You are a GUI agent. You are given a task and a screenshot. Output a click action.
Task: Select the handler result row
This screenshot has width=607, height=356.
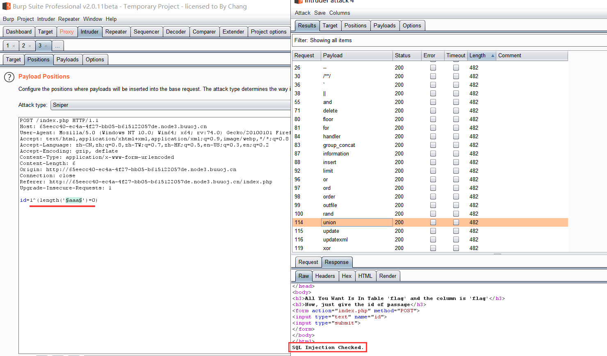430,136
